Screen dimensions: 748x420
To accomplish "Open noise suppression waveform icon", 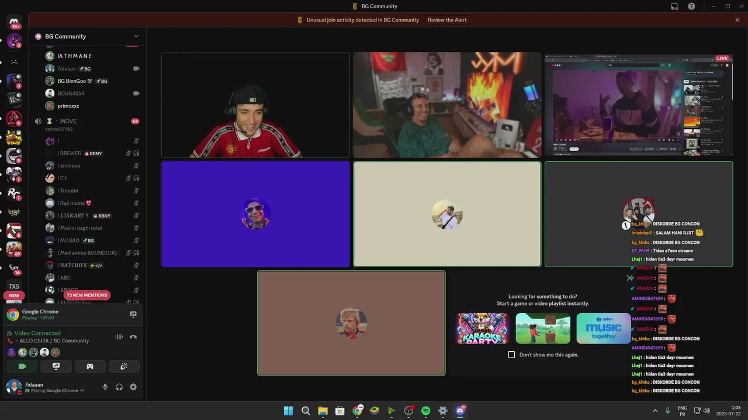I will tap(119, 337).
